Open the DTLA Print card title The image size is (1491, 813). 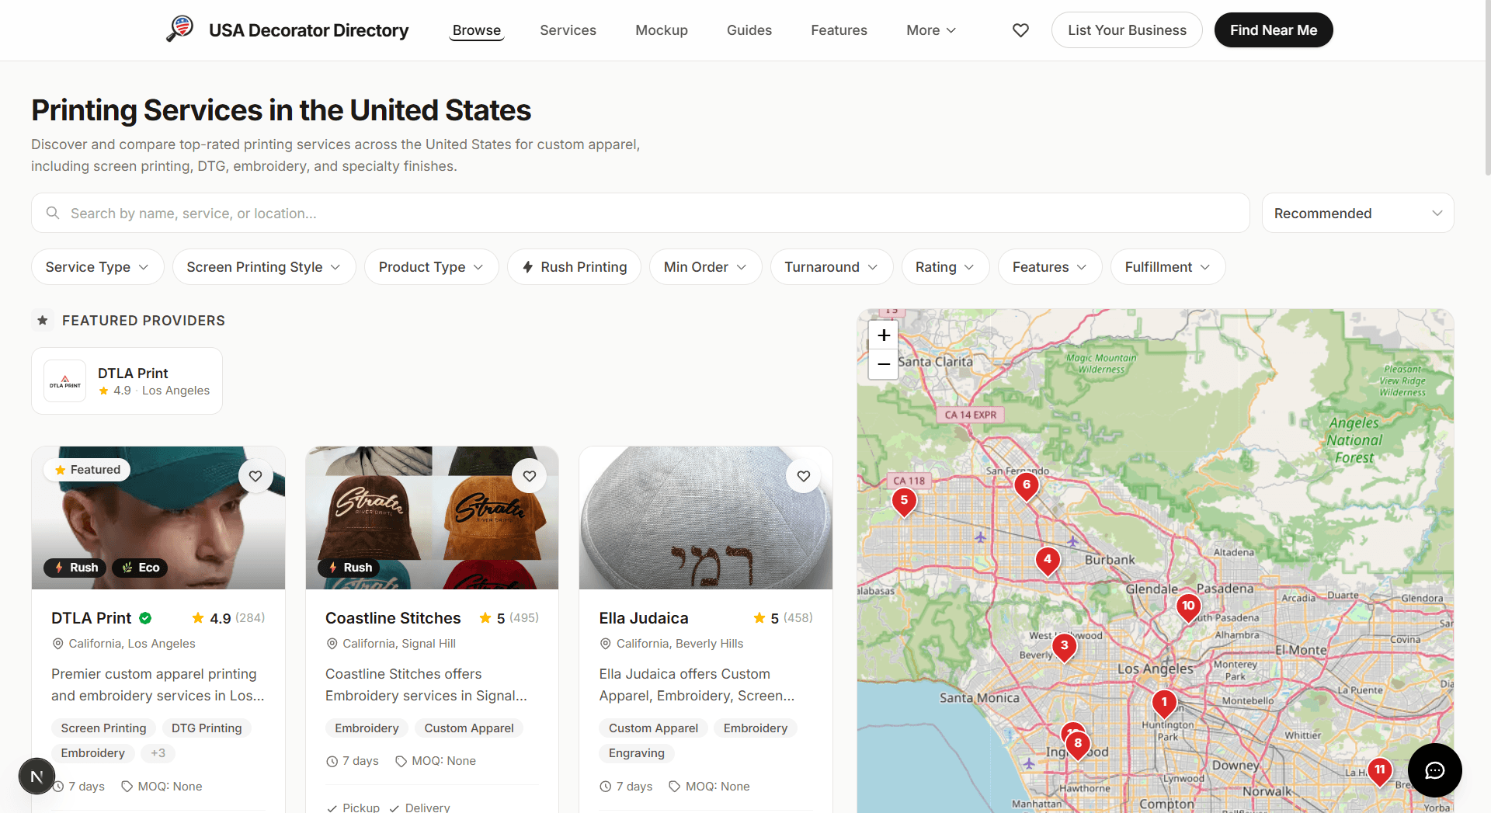[x=92, y=618]
